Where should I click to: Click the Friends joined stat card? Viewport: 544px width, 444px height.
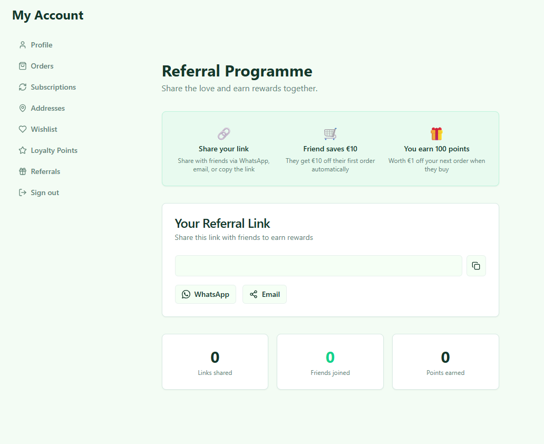pyautogui.click(x=331, y=362)
